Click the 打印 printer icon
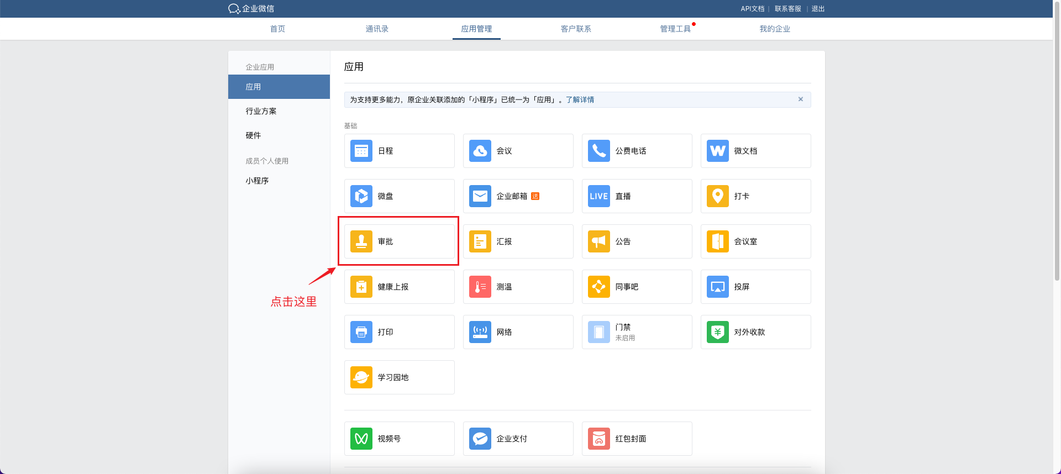This screenshot has width=1061, height=474. point(361,332)
